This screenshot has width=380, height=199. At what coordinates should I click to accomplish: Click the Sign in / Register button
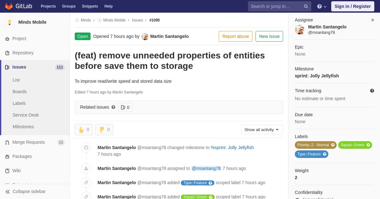click(x=353, y=6)
